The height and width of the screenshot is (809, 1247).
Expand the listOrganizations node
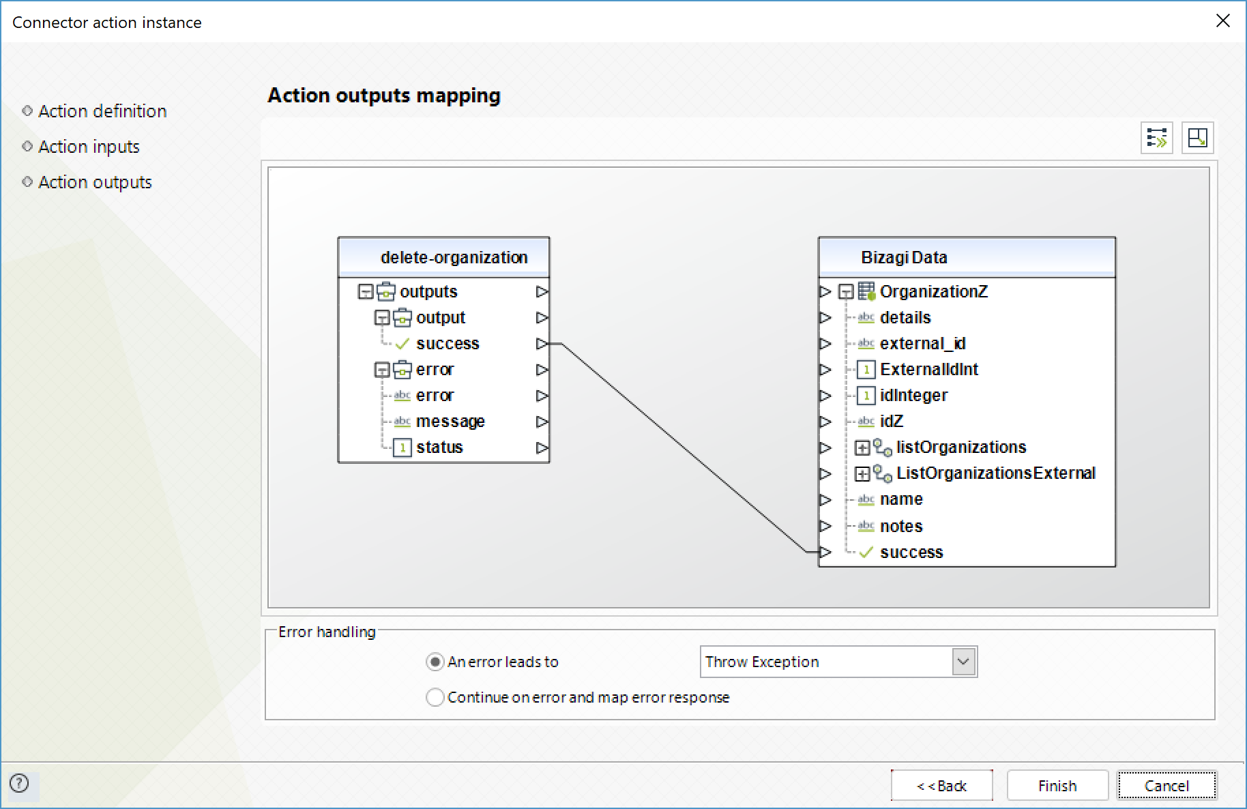point(862,448)
